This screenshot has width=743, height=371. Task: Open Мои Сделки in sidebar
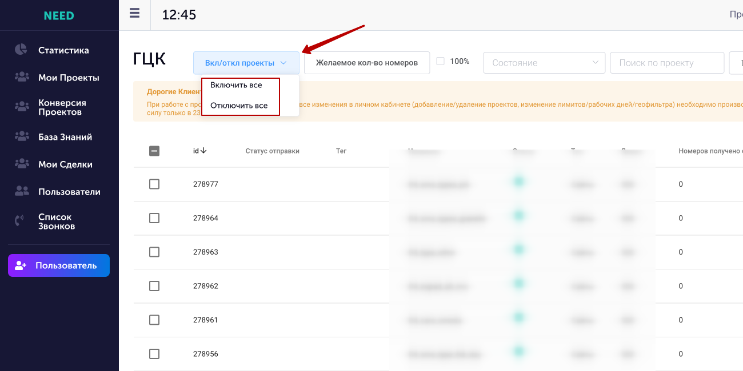click(65, 164)
